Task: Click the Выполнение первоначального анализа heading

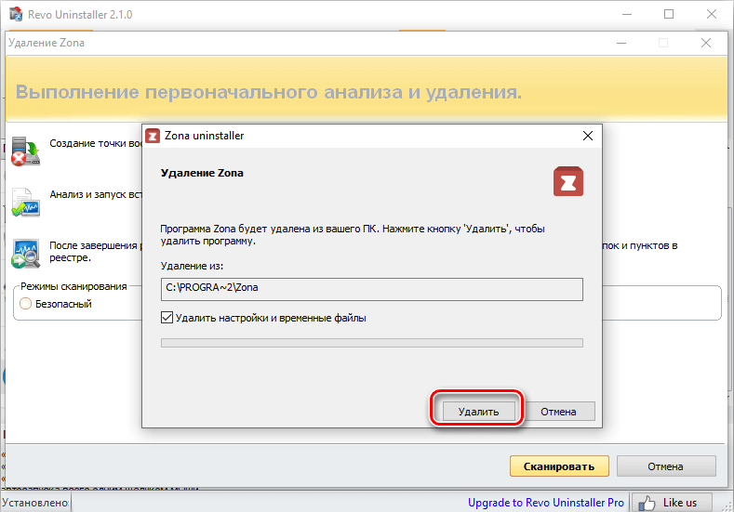Action: 269,92
